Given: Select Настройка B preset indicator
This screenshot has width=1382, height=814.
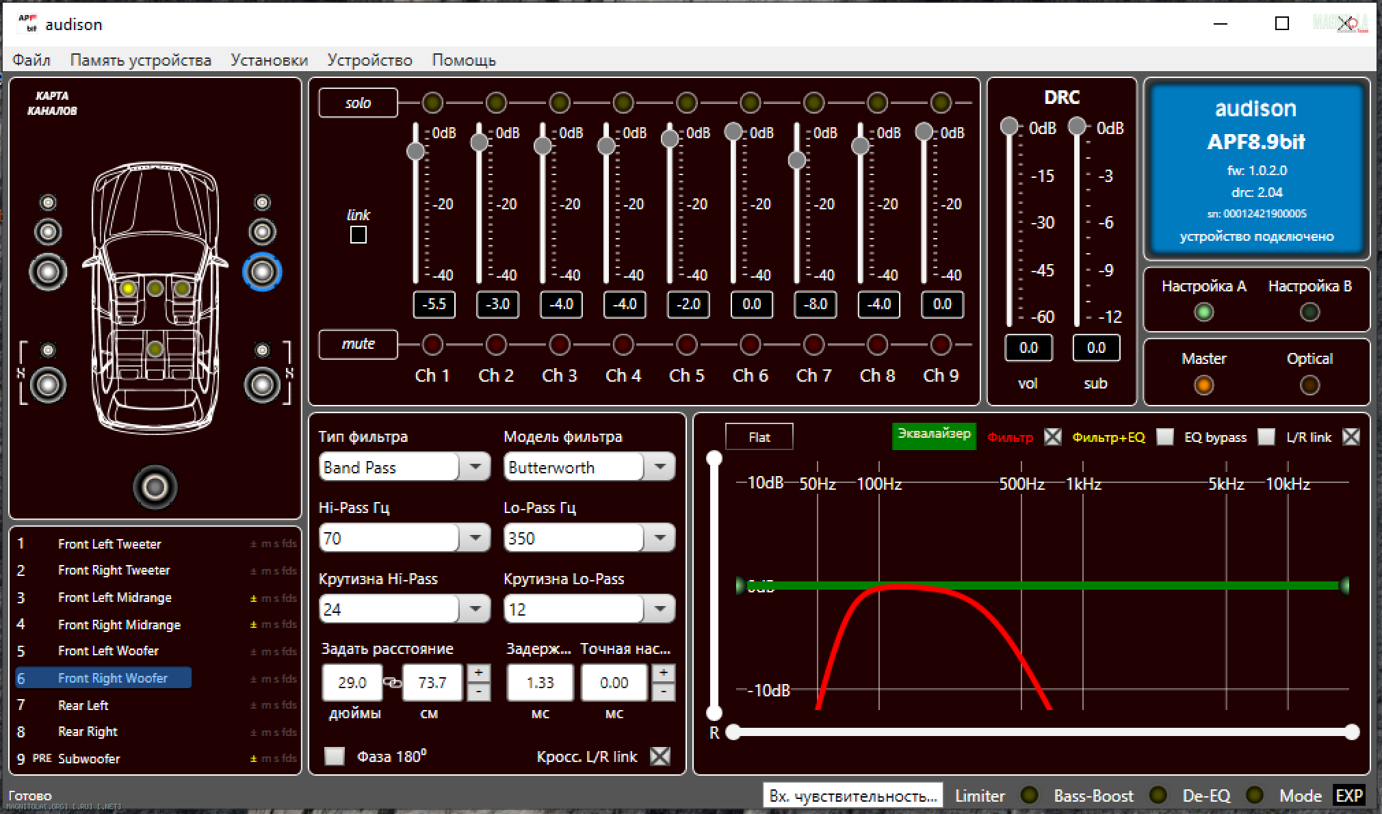Looking at the screenshot, I should 1309,312.
